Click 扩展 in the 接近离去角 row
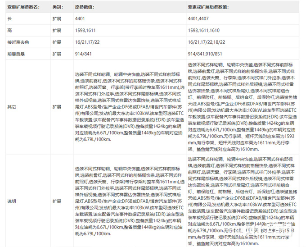306x247 pixels. [57, 42]
